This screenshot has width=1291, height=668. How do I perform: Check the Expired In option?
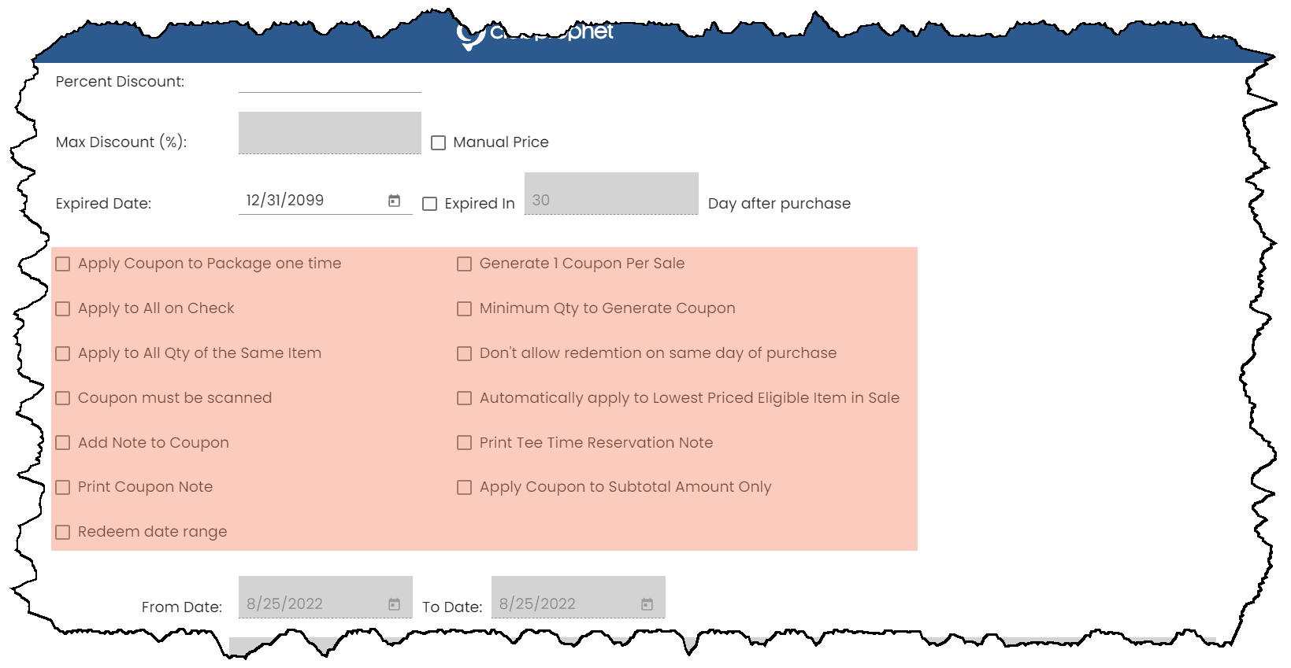pyautogui.click(x=430, y=204)
